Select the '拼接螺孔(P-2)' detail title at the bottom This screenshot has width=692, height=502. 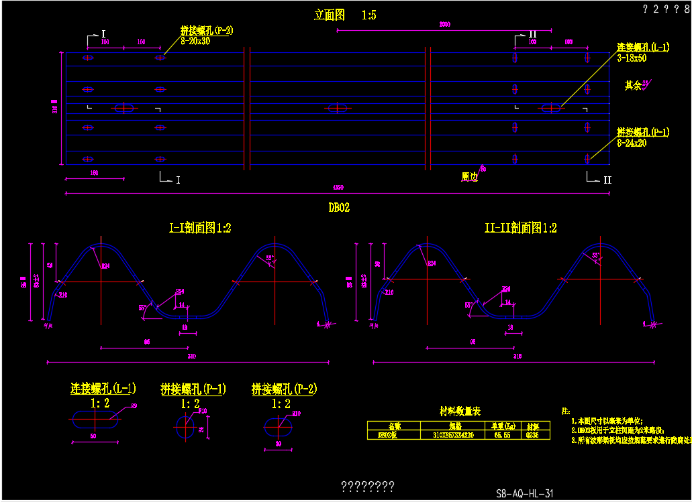[284, 389]
